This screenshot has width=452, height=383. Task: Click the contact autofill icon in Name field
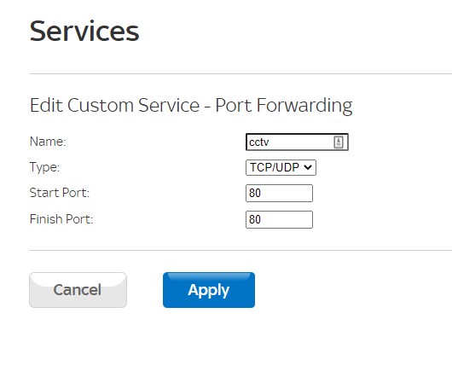coord(339,142)
